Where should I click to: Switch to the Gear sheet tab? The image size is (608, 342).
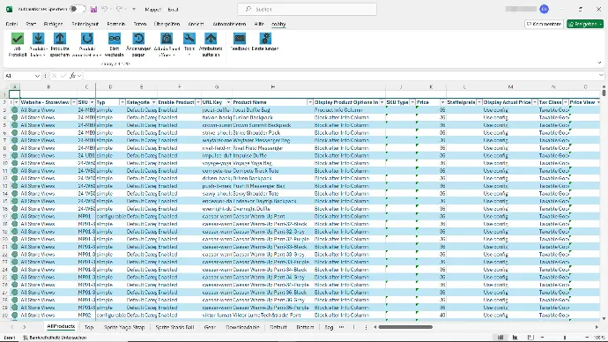[x=210, y=327]
